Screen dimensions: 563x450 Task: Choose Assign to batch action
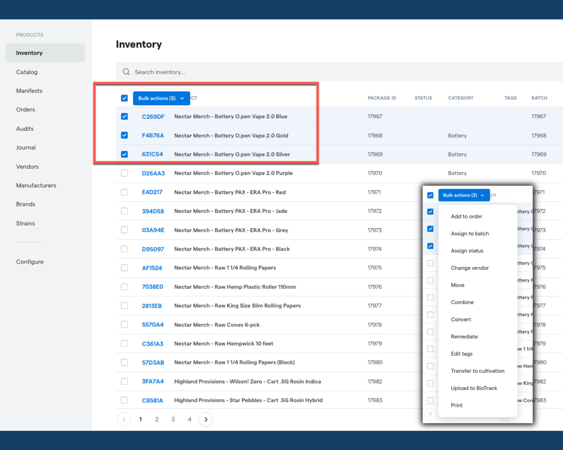pos(470,233)
